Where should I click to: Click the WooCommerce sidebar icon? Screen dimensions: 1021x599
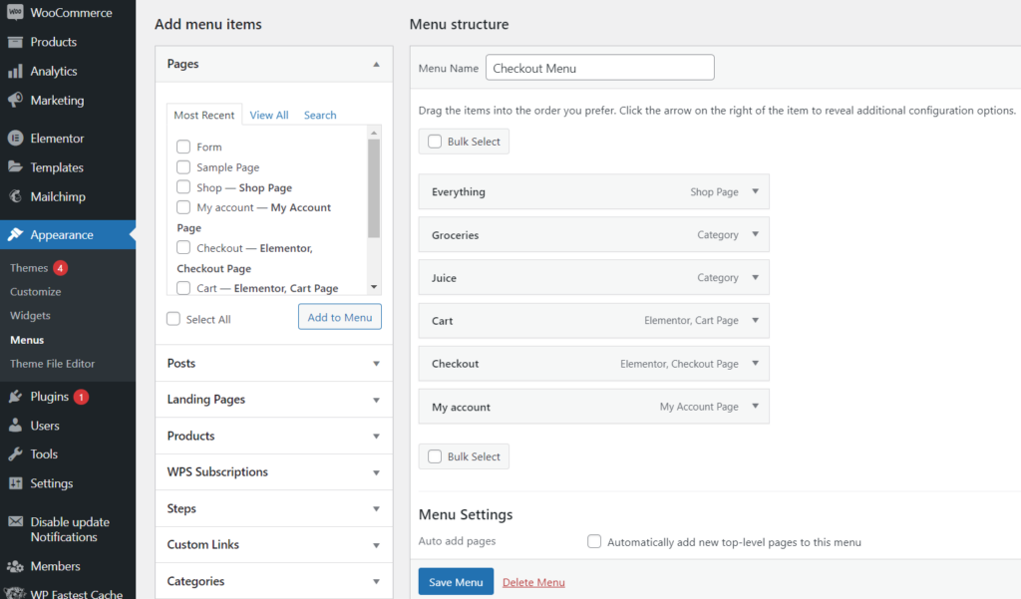click(15, 12)
